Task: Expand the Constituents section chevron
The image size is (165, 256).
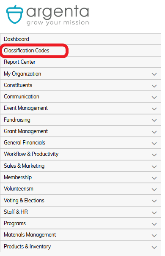Action: tap(154, 86)
